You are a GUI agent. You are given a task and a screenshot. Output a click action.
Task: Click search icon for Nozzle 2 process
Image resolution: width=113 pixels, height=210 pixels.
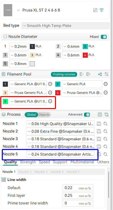coord(106,131)
